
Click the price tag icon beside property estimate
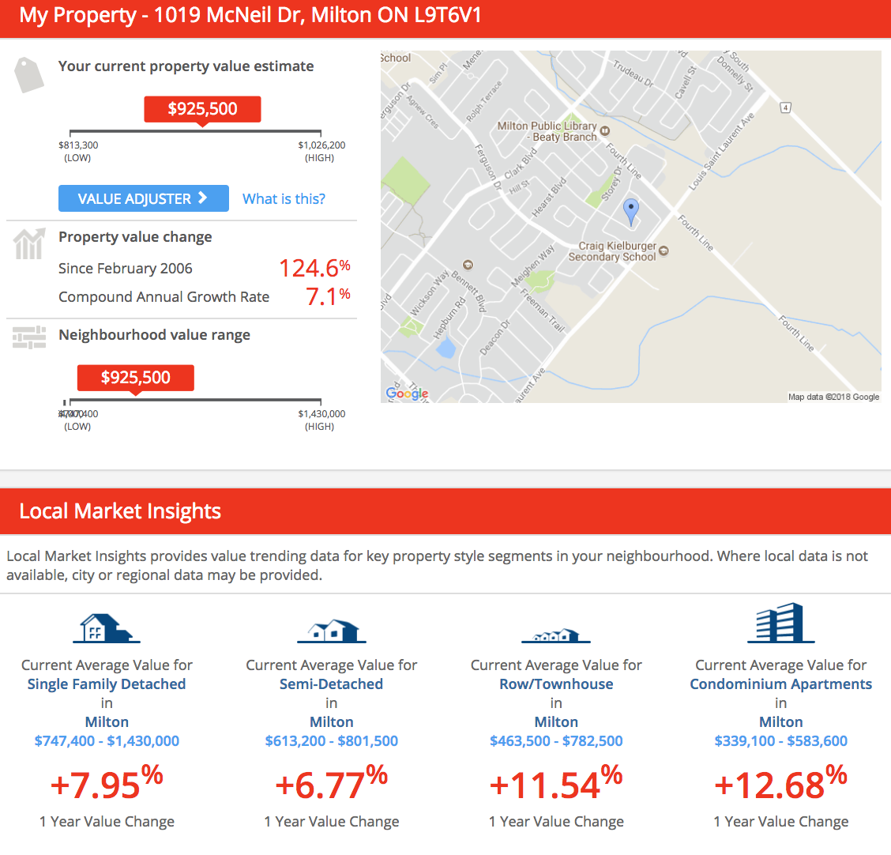coord(29,75)
